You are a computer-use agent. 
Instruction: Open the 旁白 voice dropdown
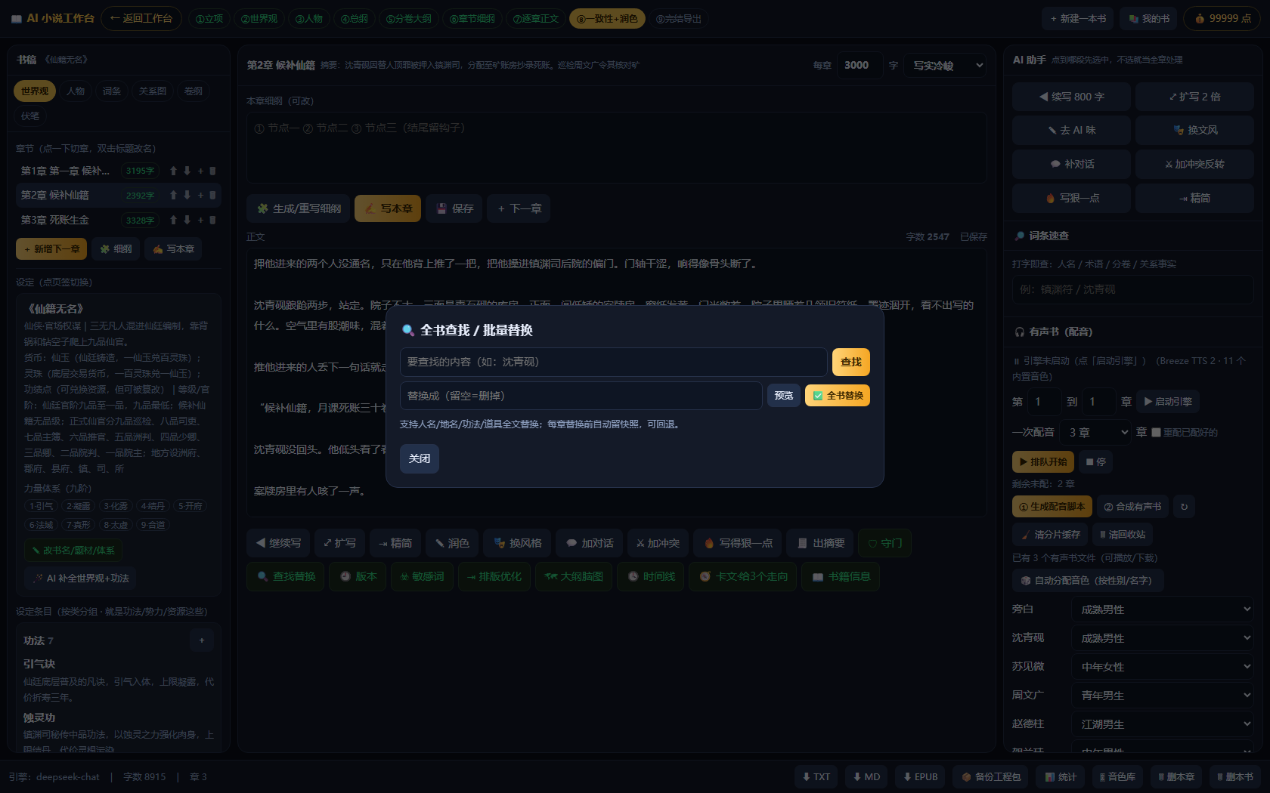[1163, 609]
